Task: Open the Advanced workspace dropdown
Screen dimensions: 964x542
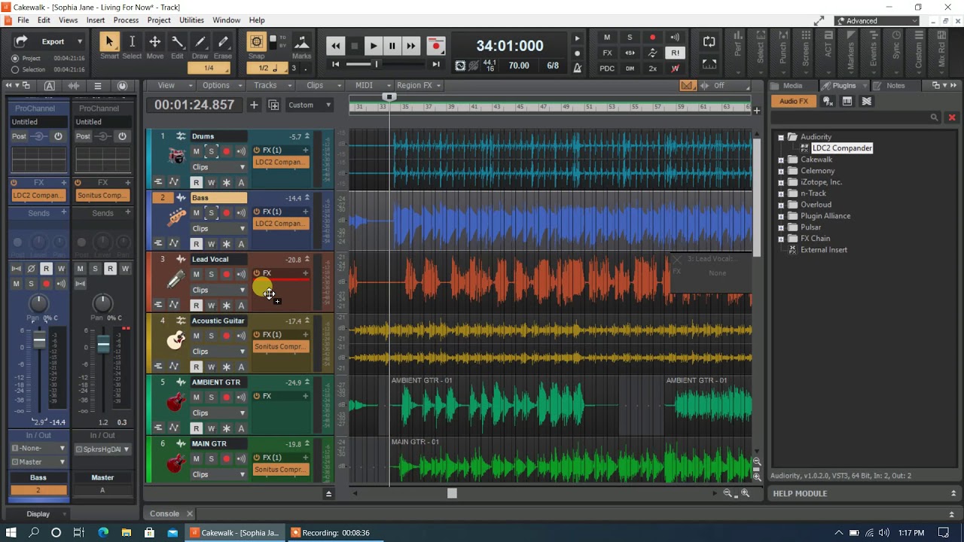Action: 877,21
